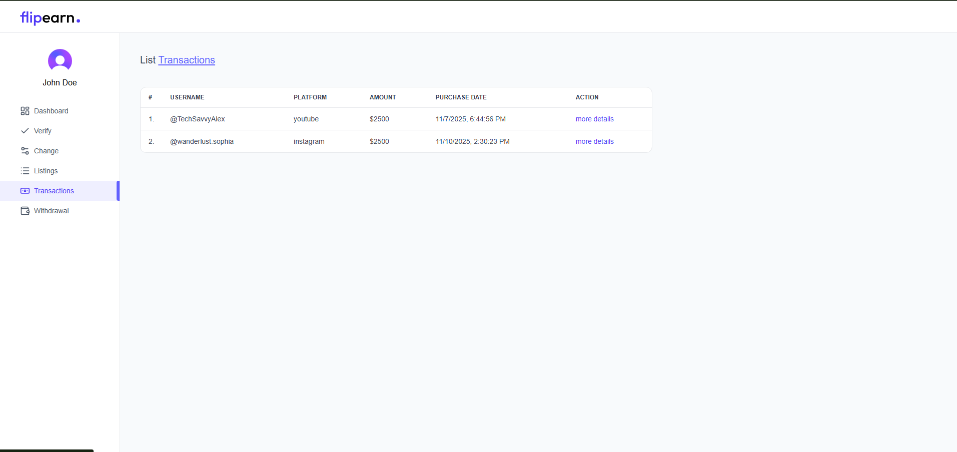Image resolution: width=957 pixels, height=452 pixels.
Task: Click the John Doe username text
Action: (x=60, y=83)
